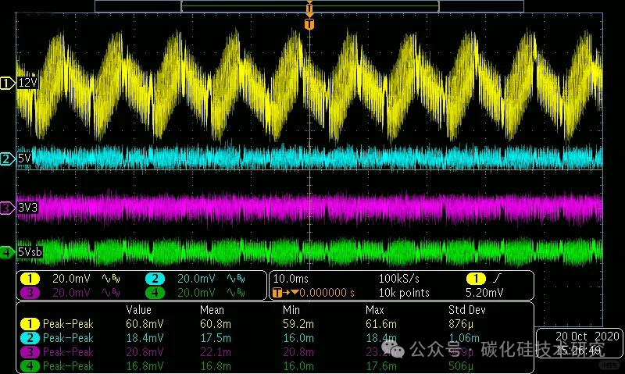The image size is (625, 374).
Task: Click the 5.20mV trigger level readout
Action: click(484, 293)
